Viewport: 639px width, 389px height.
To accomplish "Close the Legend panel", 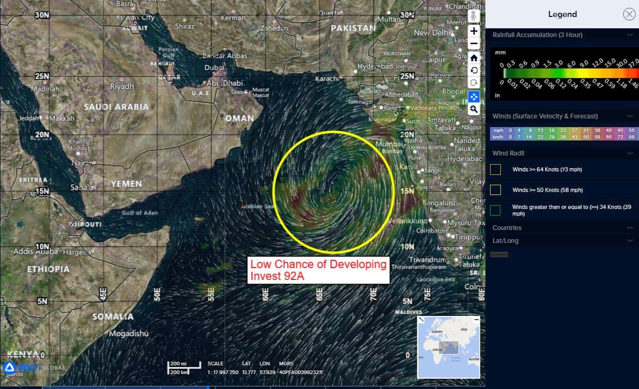I will point(629,14).
